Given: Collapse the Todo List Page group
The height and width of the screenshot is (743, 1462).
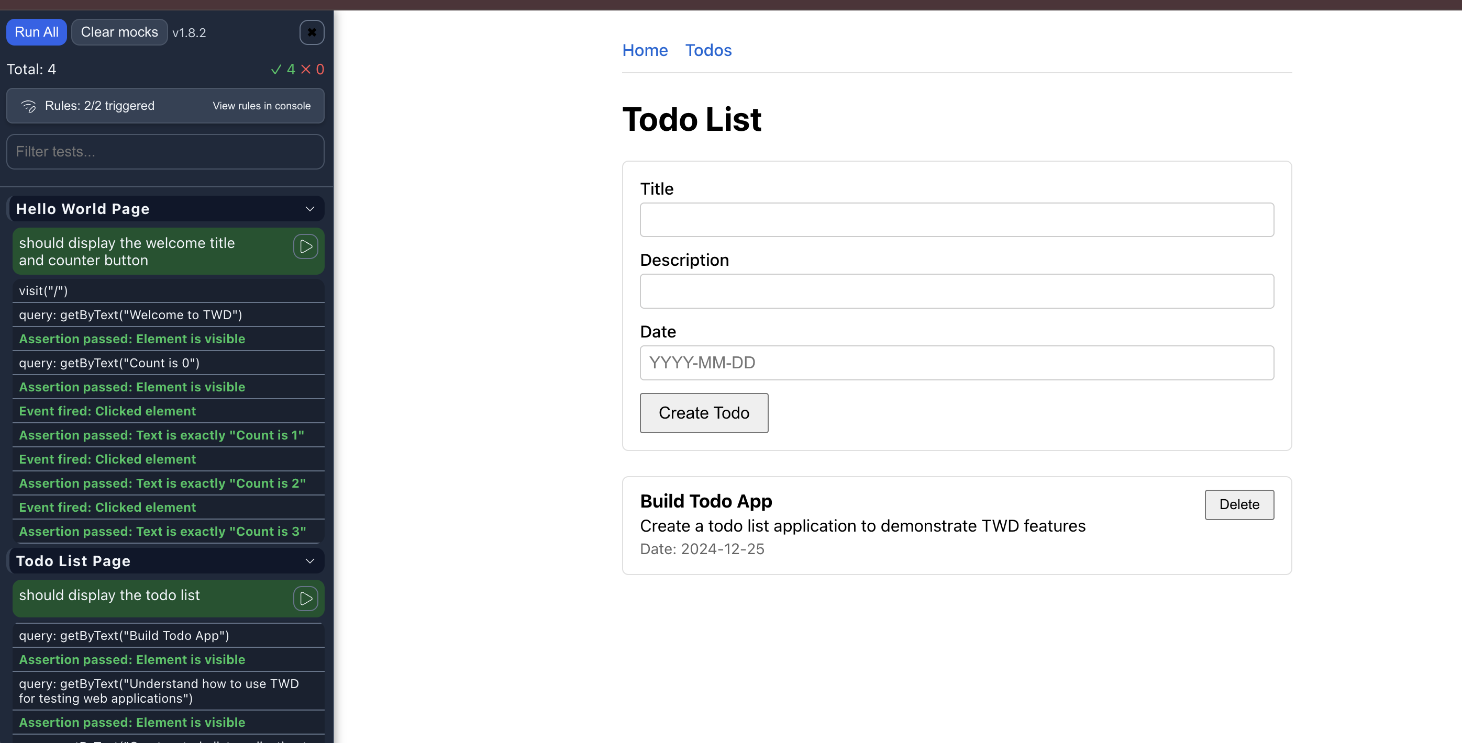Looking at the screenshot, I should pos(310,561).
